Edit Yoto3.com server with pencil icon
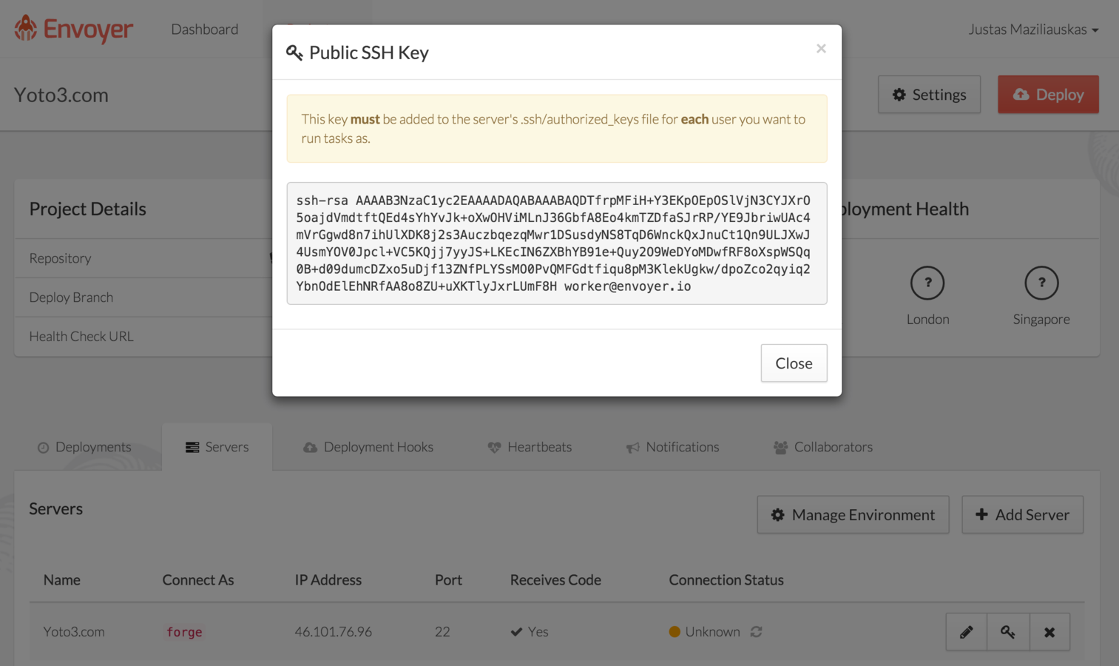This screenshot has width=1119, height=666. point(966,632)
